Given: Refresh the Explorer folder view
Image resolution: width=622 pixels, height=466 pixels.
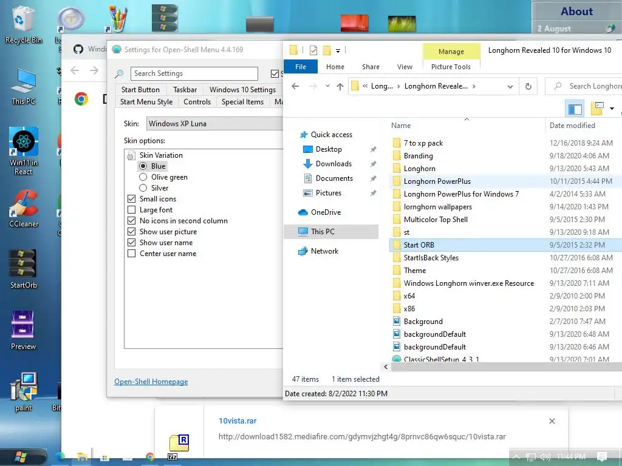Looking at the screenshot, I should click(528, 86).
